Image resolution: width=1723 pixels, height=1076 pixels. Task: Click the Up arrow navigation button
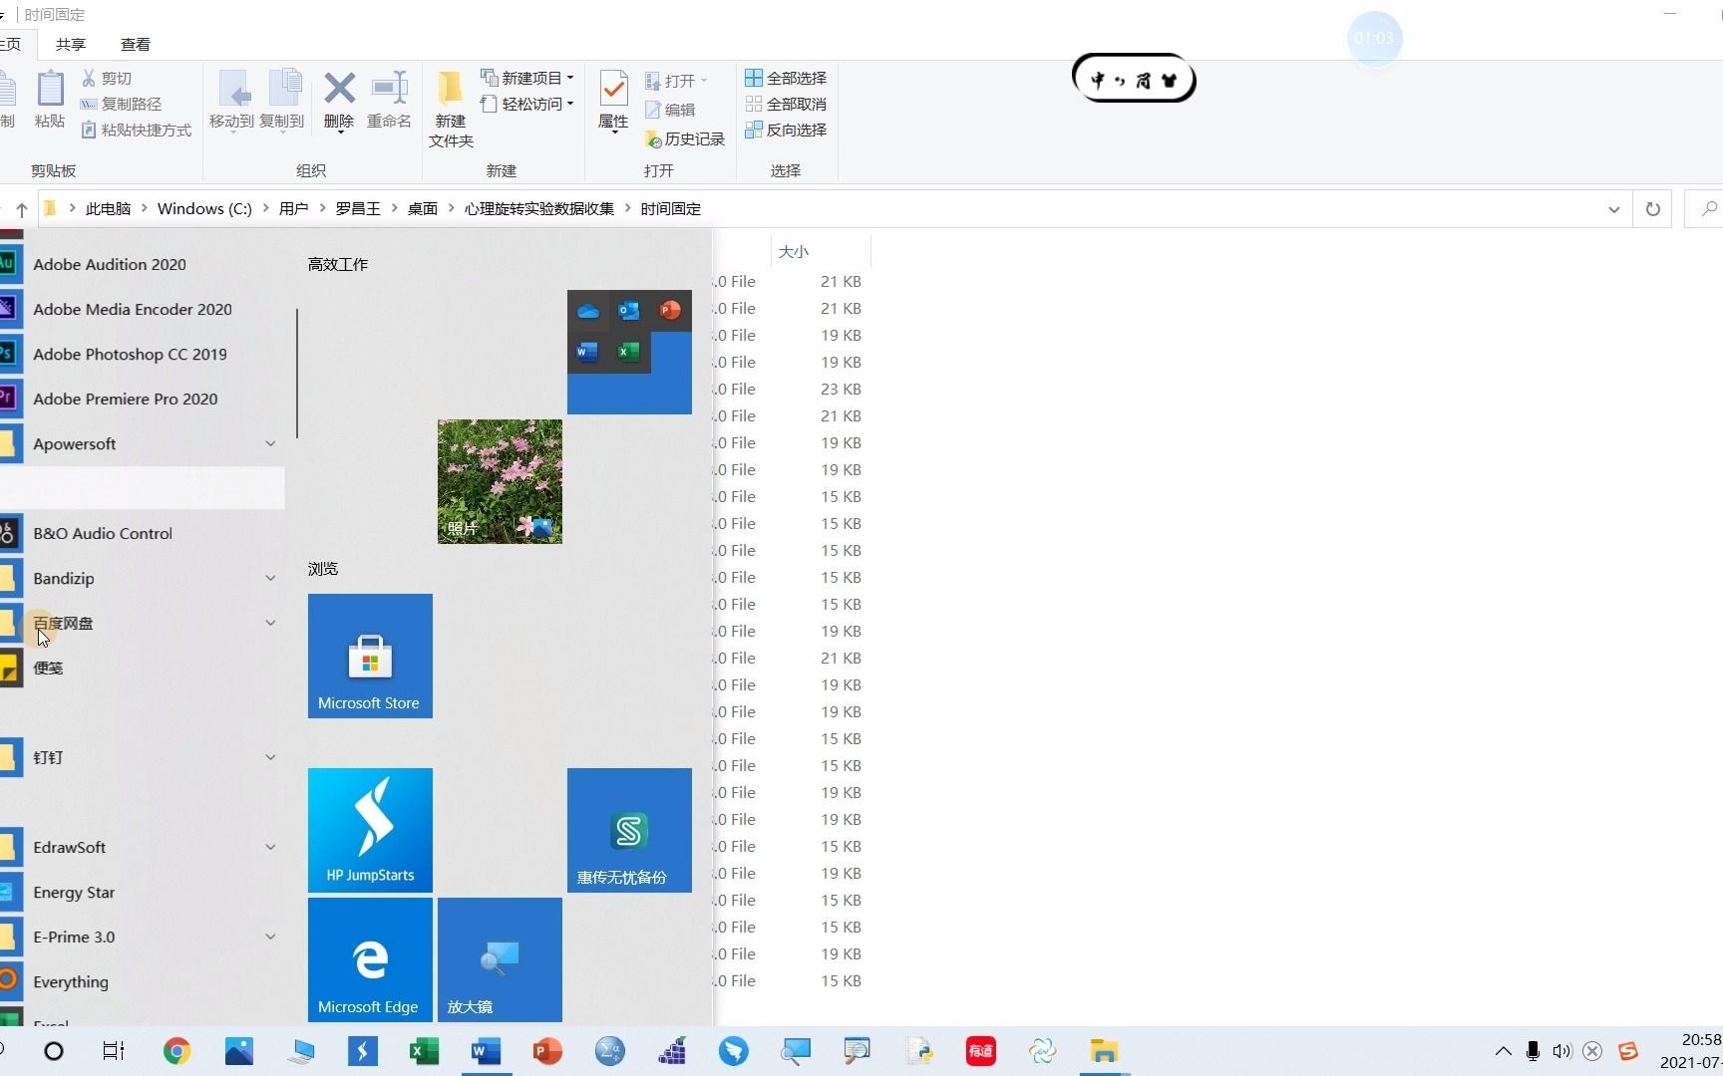(x=21, y=209)
